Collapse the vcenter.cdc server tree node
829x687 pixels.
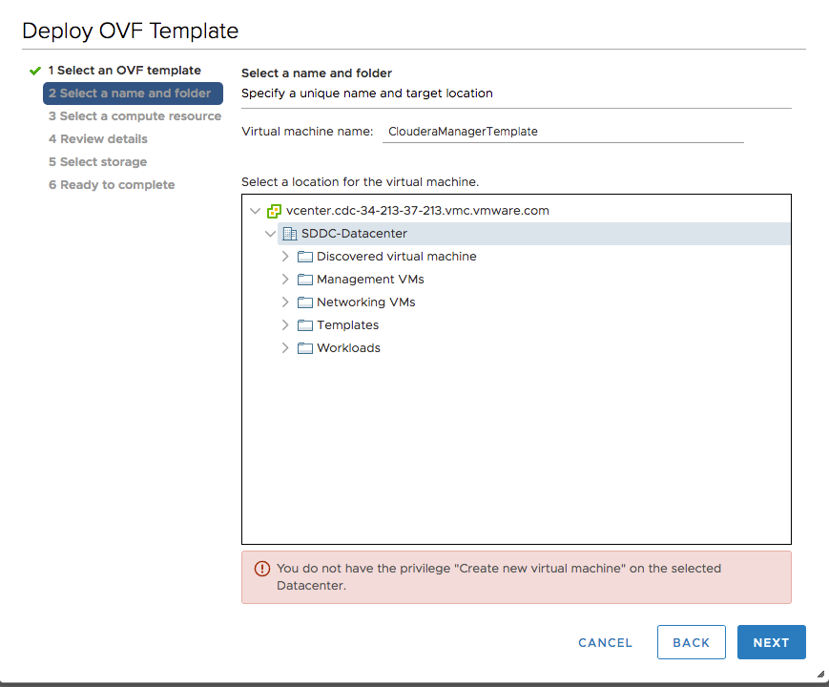pos(255,211)
